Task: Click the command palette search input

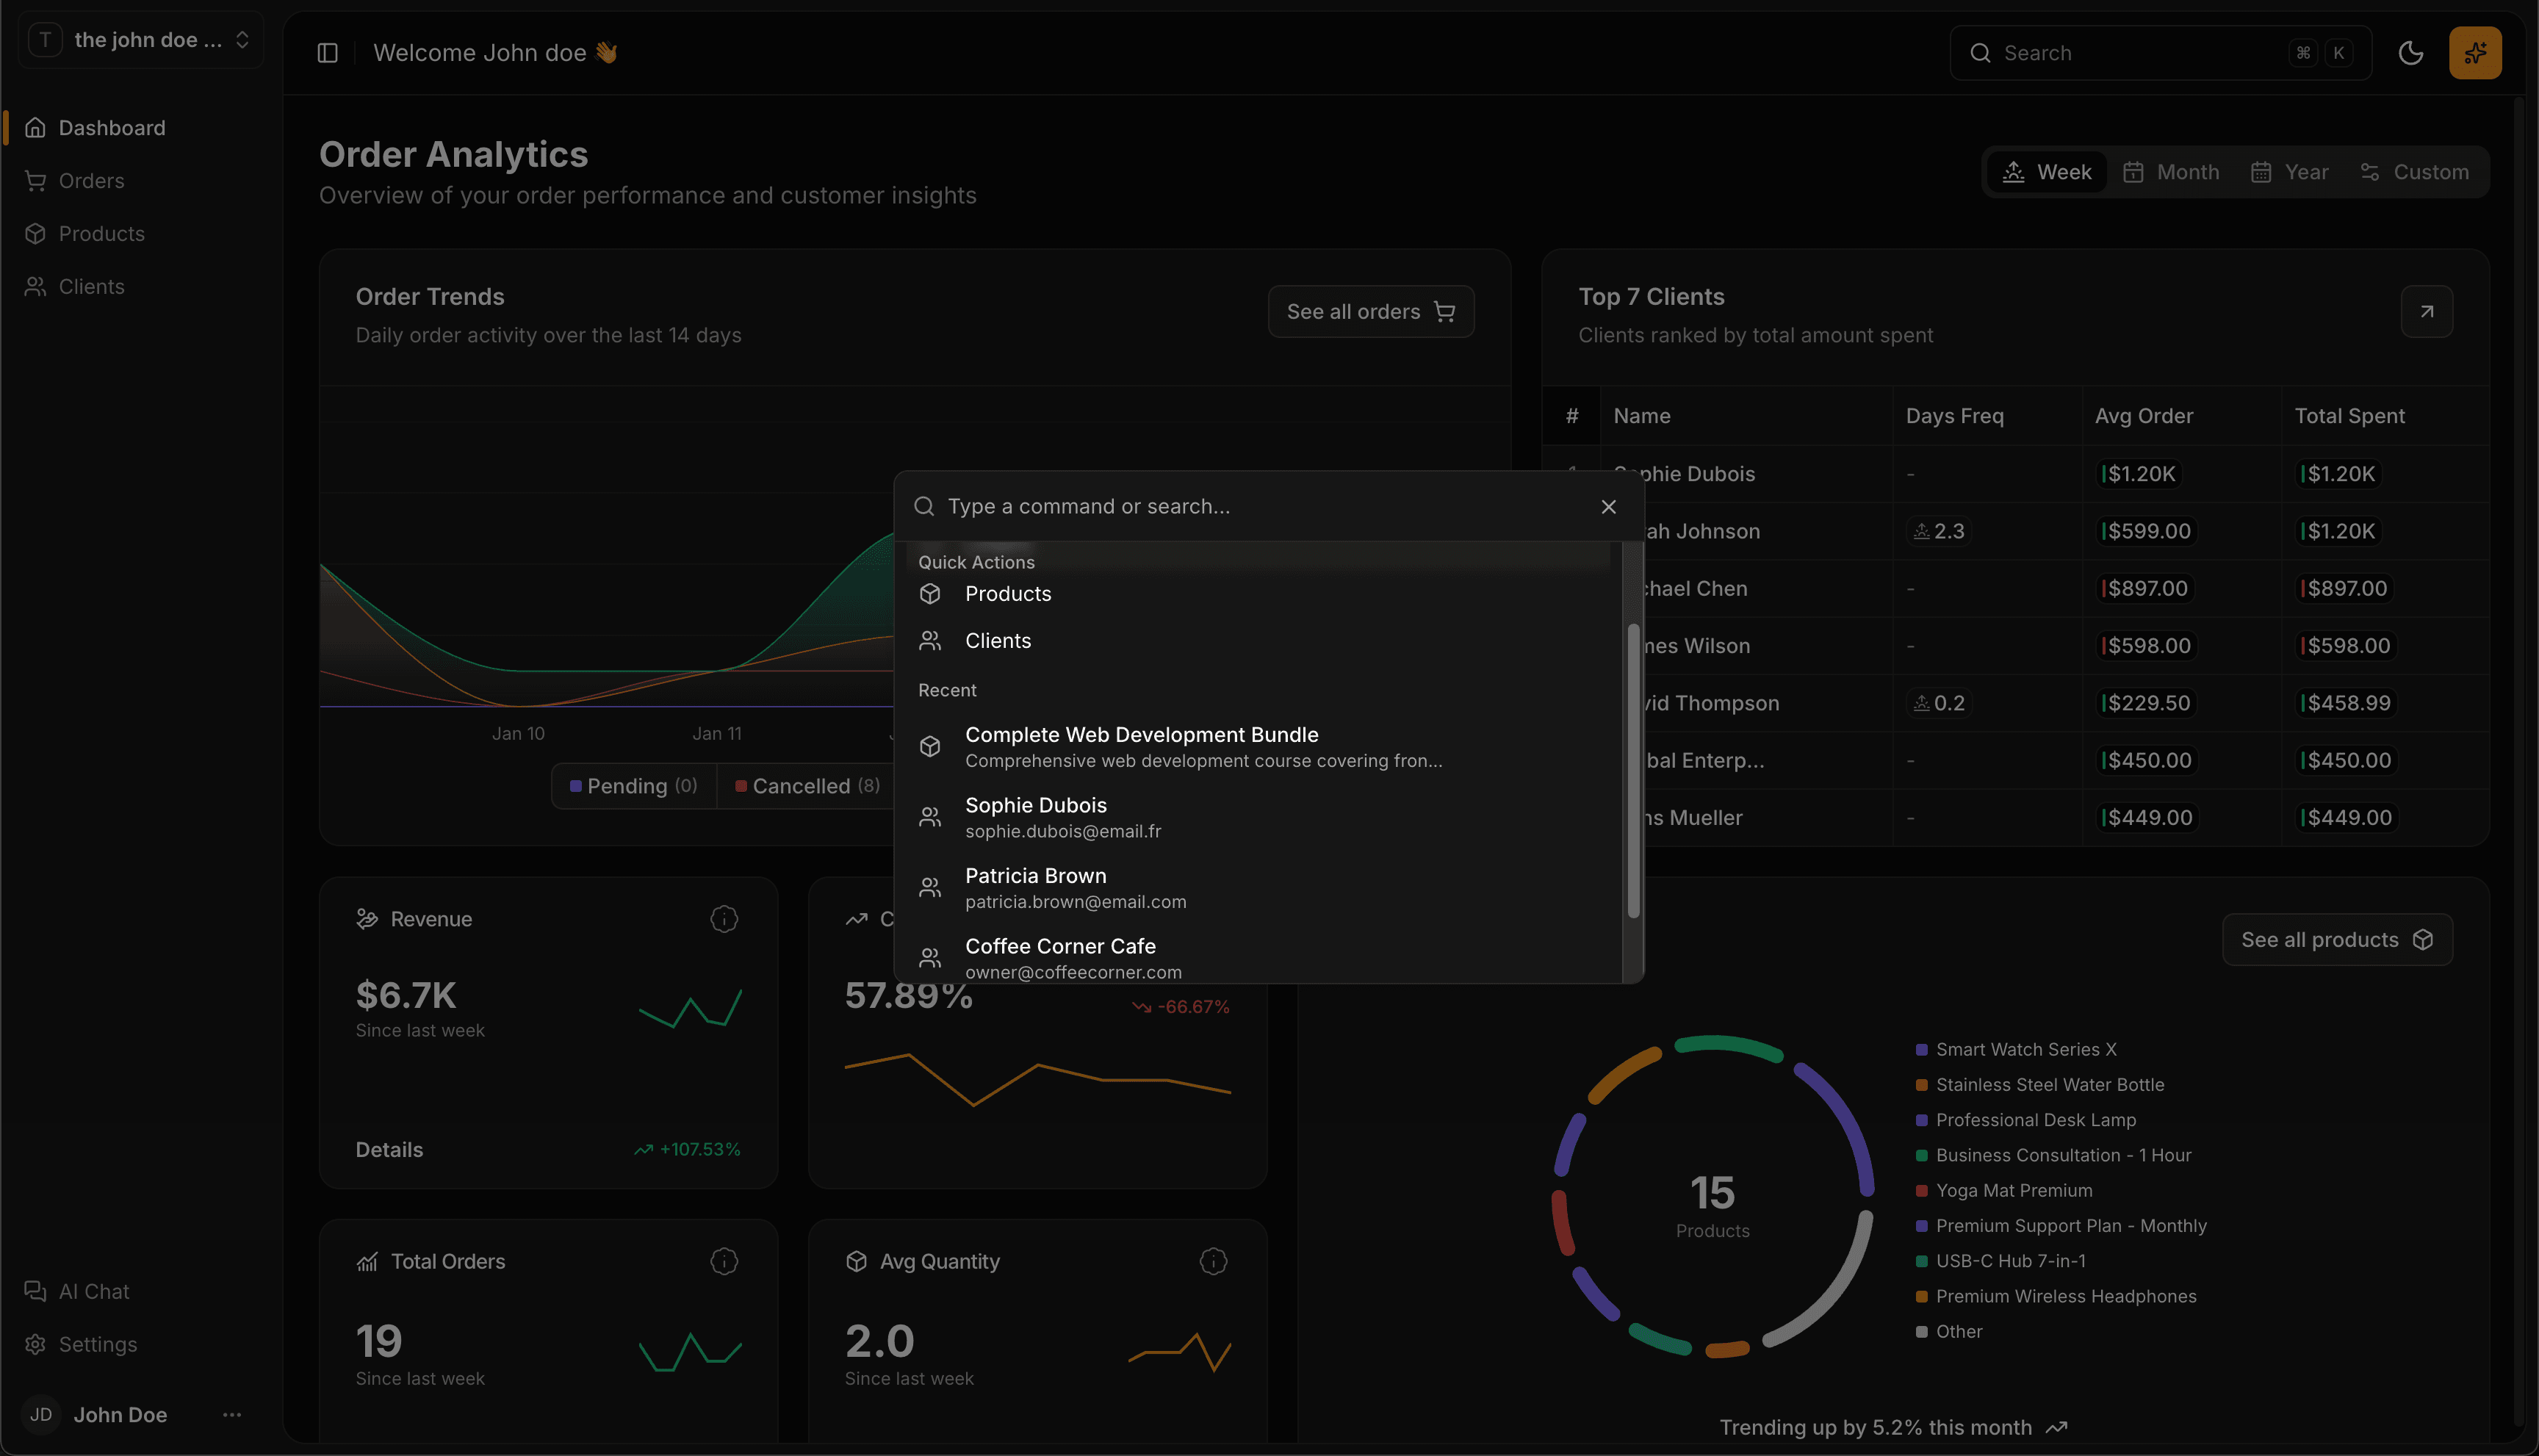Action: coord(1200,506)
